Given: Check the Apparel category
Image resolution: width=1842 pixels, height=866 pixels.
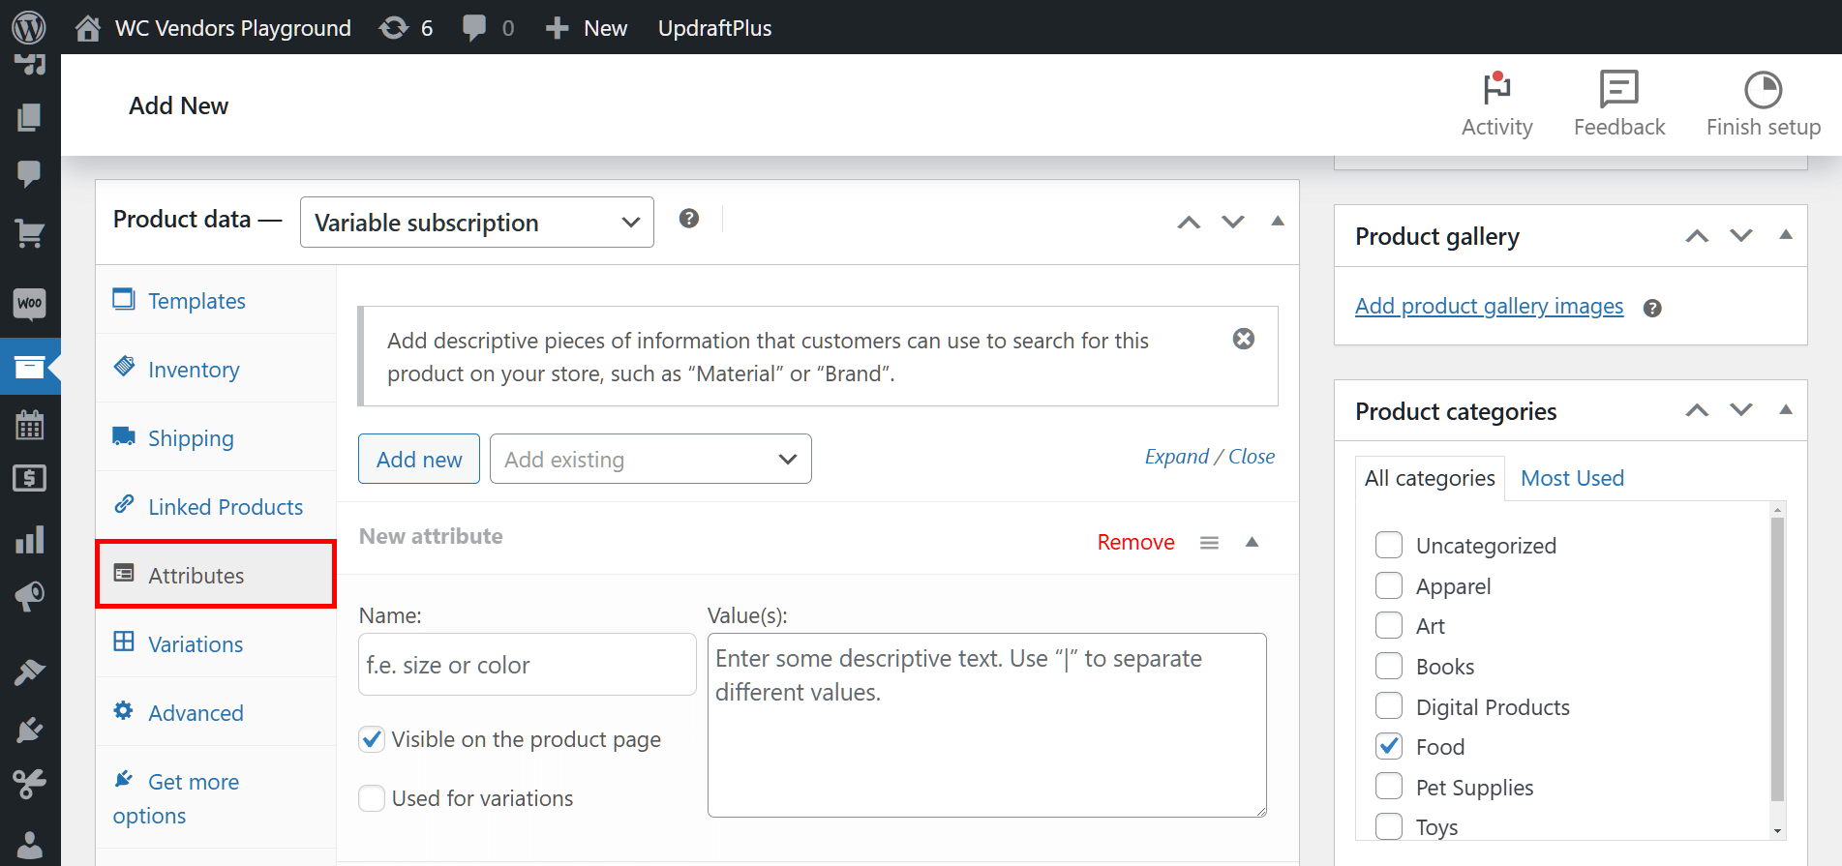Looking at the screenshot, I should click(x=1389, y=586).
